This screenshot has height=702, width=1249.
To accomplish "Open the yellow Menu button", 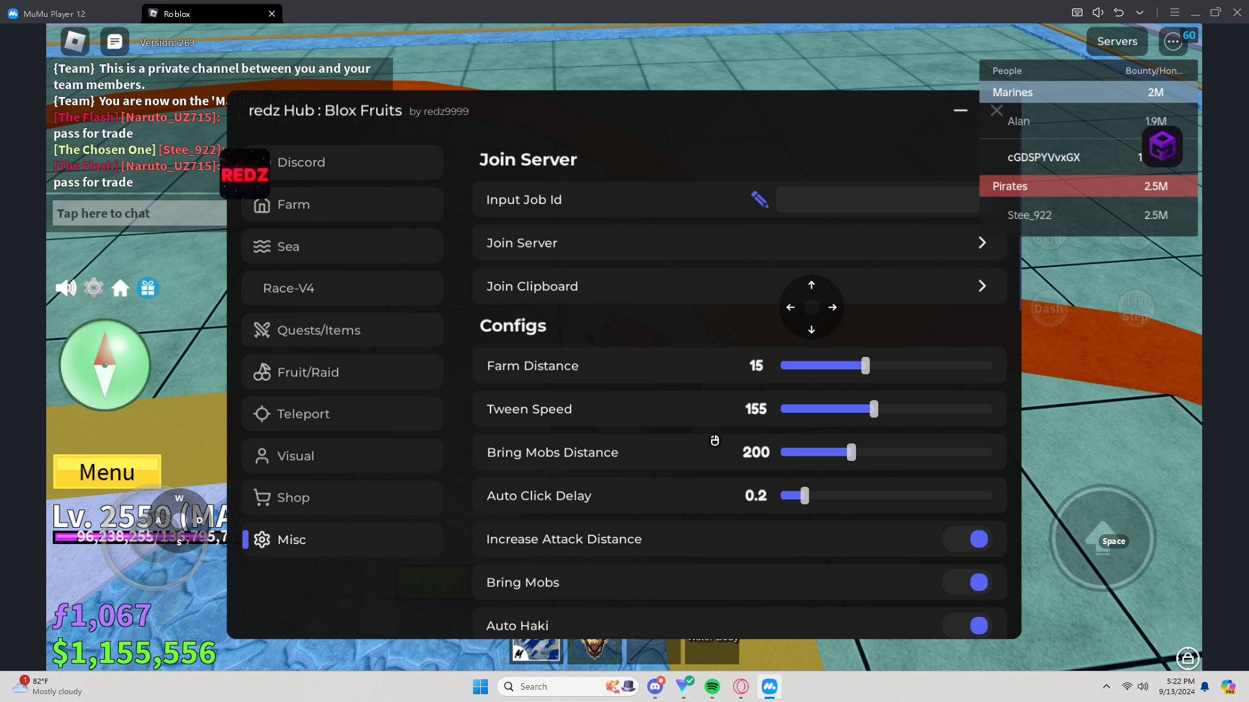I will coord(107,472).
